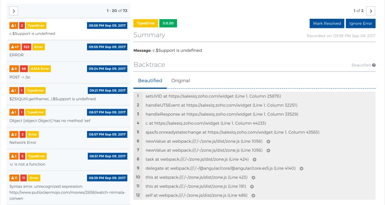
Task: Click the green 3.0.20 version badge
Action: 168,23
